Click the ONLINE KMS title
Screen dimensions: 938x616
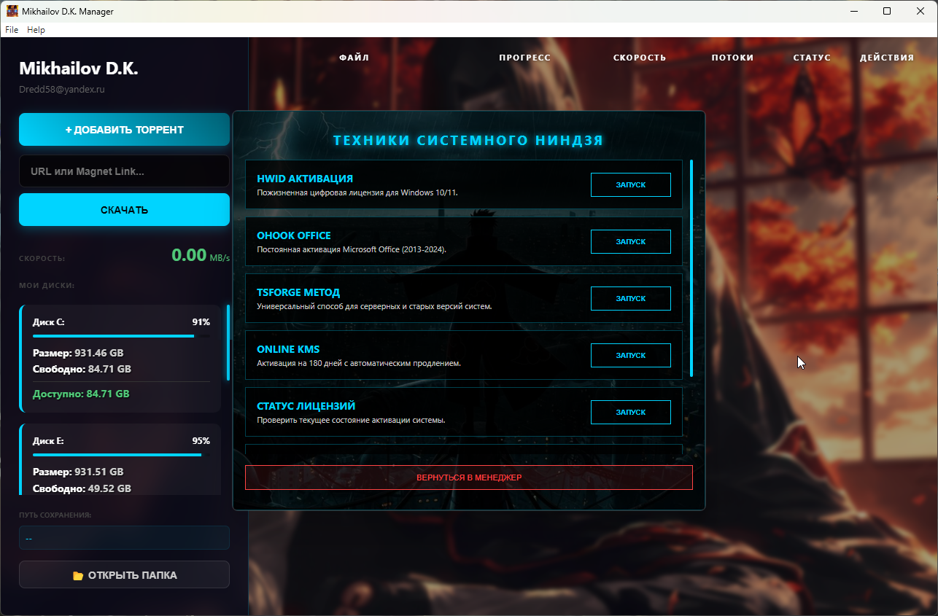(288, 349)
